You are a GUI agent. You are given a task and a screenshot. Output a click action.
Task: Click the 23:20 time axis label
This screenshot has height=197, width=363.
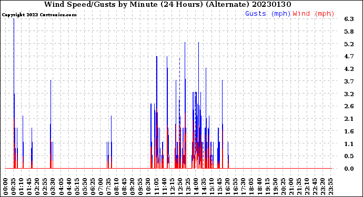[322, 186]
